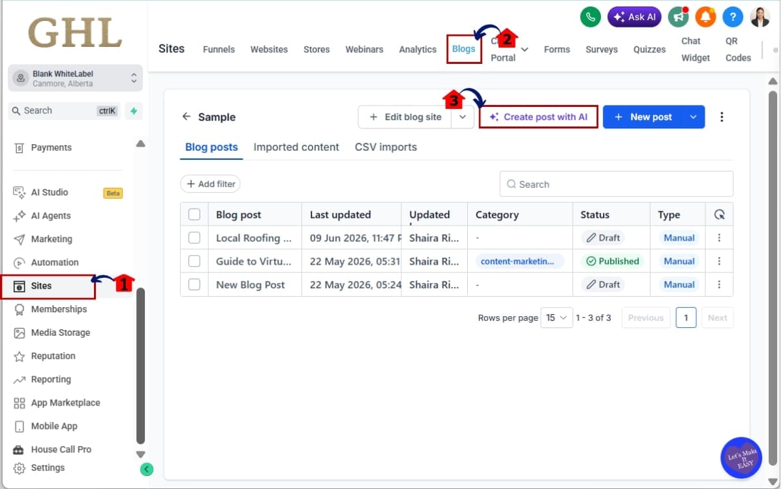Open Reporting in the sidebar
The width and height of the screenshot is (783, 489).
[x=51, y=379]
